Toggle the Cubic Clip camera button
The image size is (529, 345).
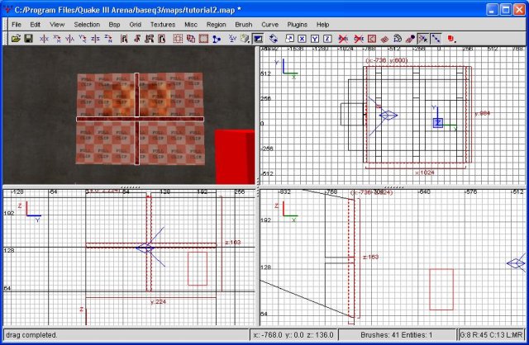coord(258,39)
